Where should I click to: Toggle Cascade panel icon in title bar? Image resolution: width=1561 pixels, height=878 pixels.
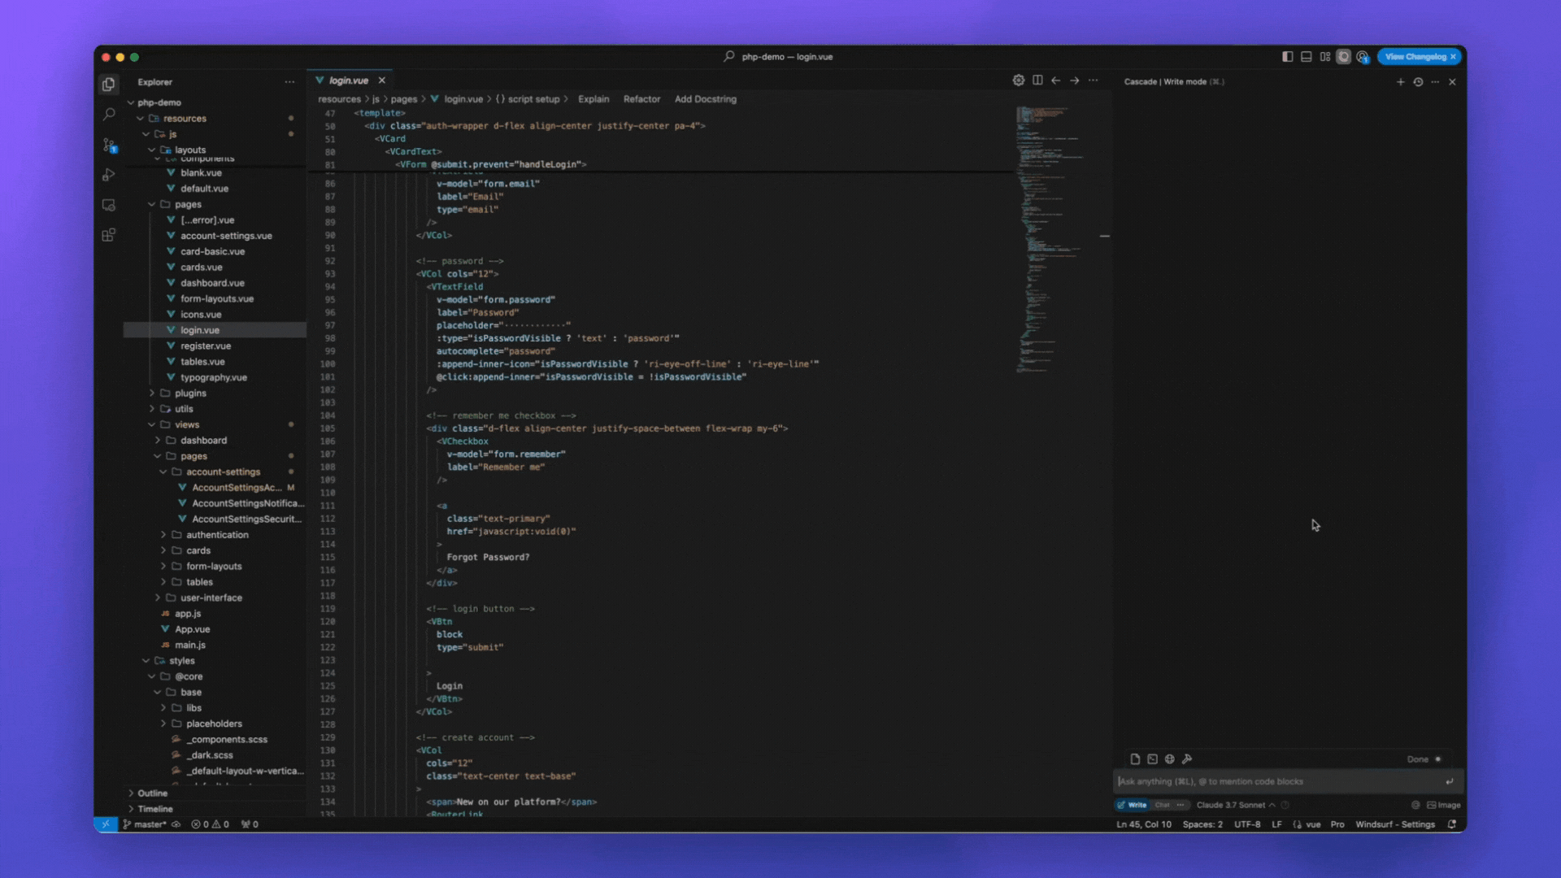click(x=1344, y=57)
